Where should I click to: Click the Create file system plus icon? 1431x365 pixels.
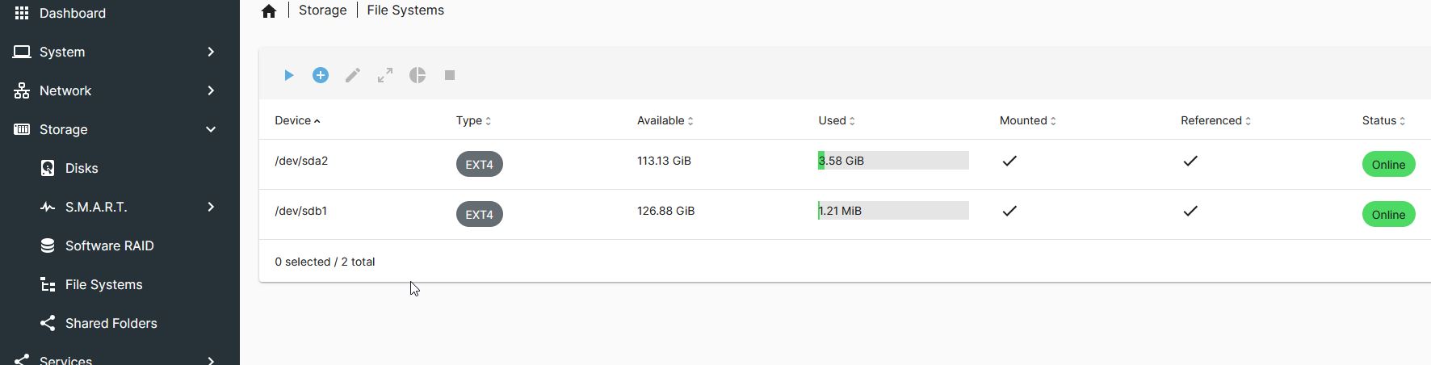click(321, 75)
